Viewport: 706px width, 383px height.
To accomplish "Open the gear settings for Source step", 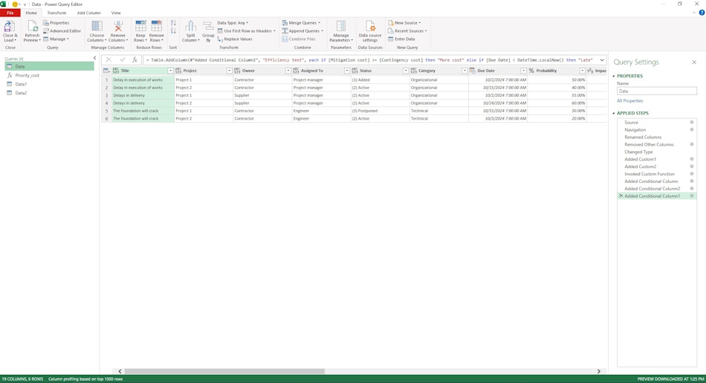I will (692, 122).
